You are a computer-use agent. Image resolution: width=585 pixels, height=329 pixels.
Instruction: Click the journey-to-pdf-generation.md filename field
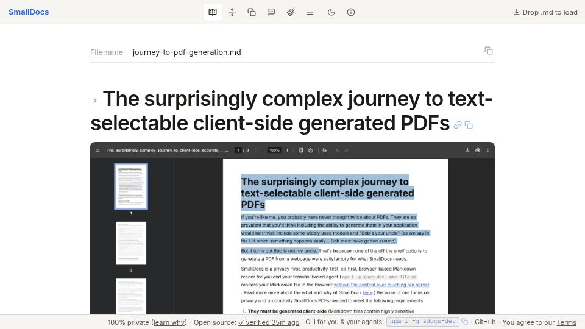click(x=187, y=52)
